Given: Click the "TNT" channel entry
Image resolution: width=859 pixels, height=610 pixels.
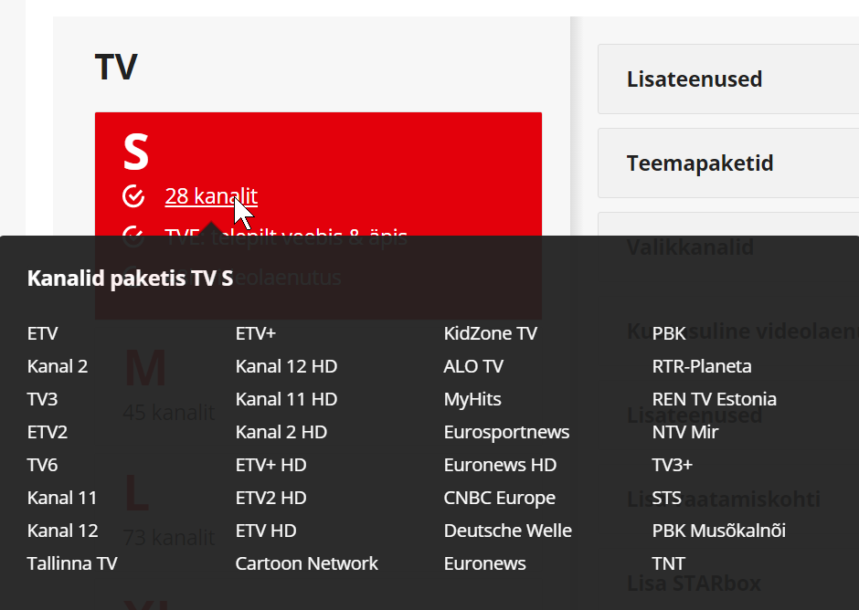Looking at the screenshot, I should [668, 563].
